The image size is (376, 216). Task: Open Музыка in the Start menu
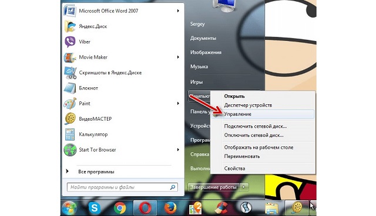pos(199,67)
